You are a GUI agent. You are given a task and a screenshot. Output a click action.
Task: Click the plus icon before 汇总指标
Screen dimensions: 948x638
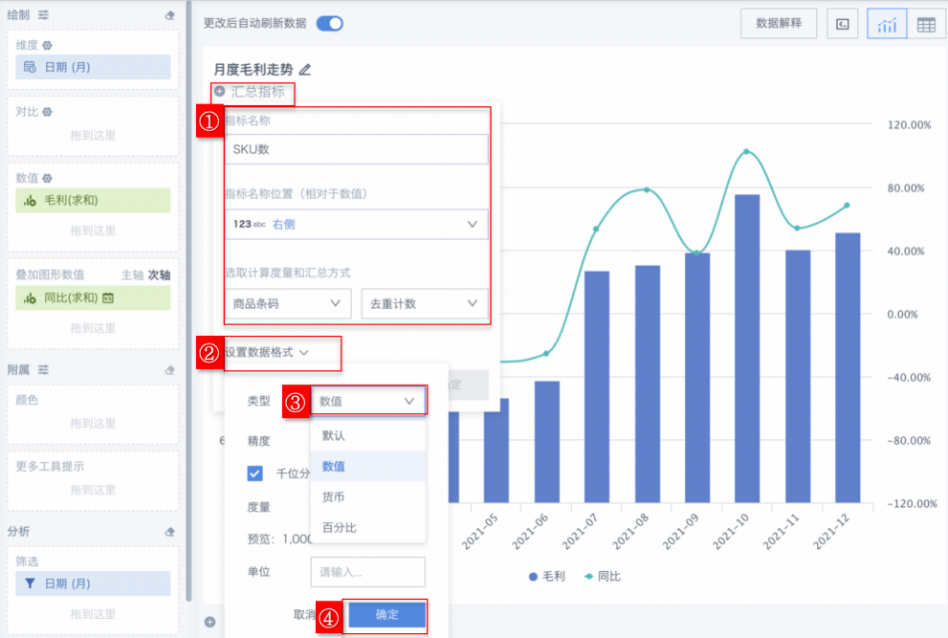point(220,92)
